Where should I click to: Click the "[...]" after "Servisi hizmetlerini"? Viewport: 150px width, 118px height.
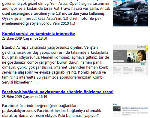tap(37, 82)
